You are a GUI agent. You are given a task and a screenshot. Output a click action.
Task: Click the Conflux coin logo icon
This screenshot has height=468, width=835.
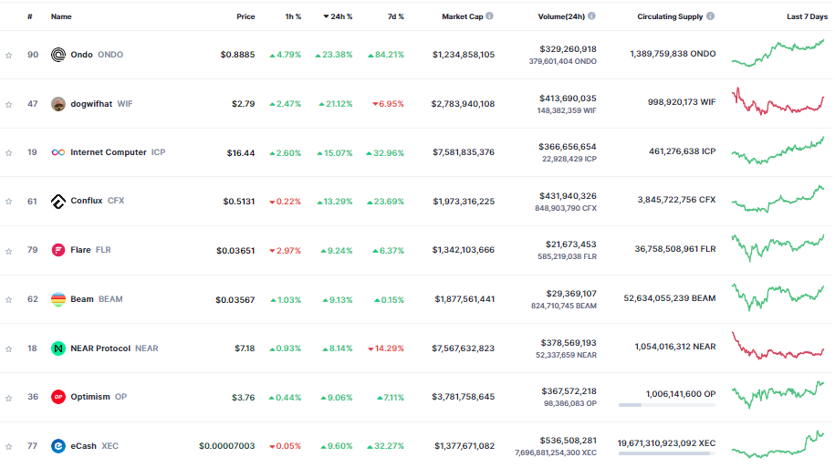click(58, 202)
